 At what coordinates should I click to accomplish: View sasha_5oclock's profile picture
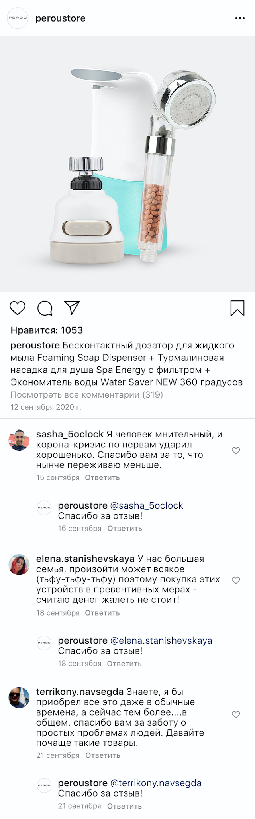pyautogui.click(x=19, y=440)
